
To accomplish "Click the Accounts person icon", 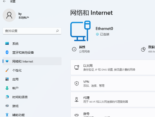I will pos(7,88).
